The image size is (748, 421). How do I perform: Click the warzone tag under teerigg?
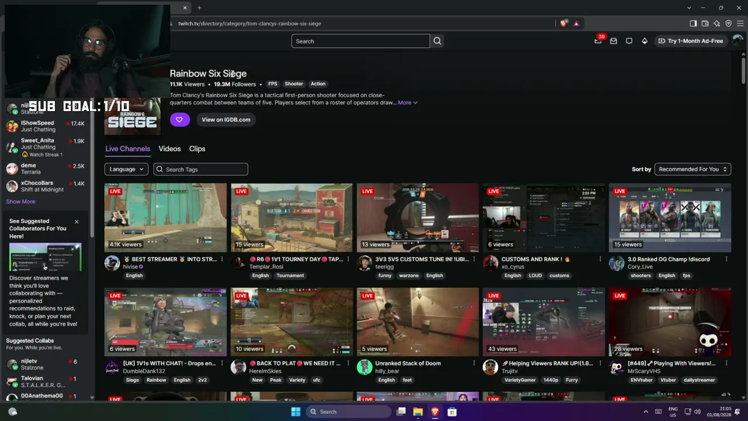pyautogui.click(x=408, y=276)
